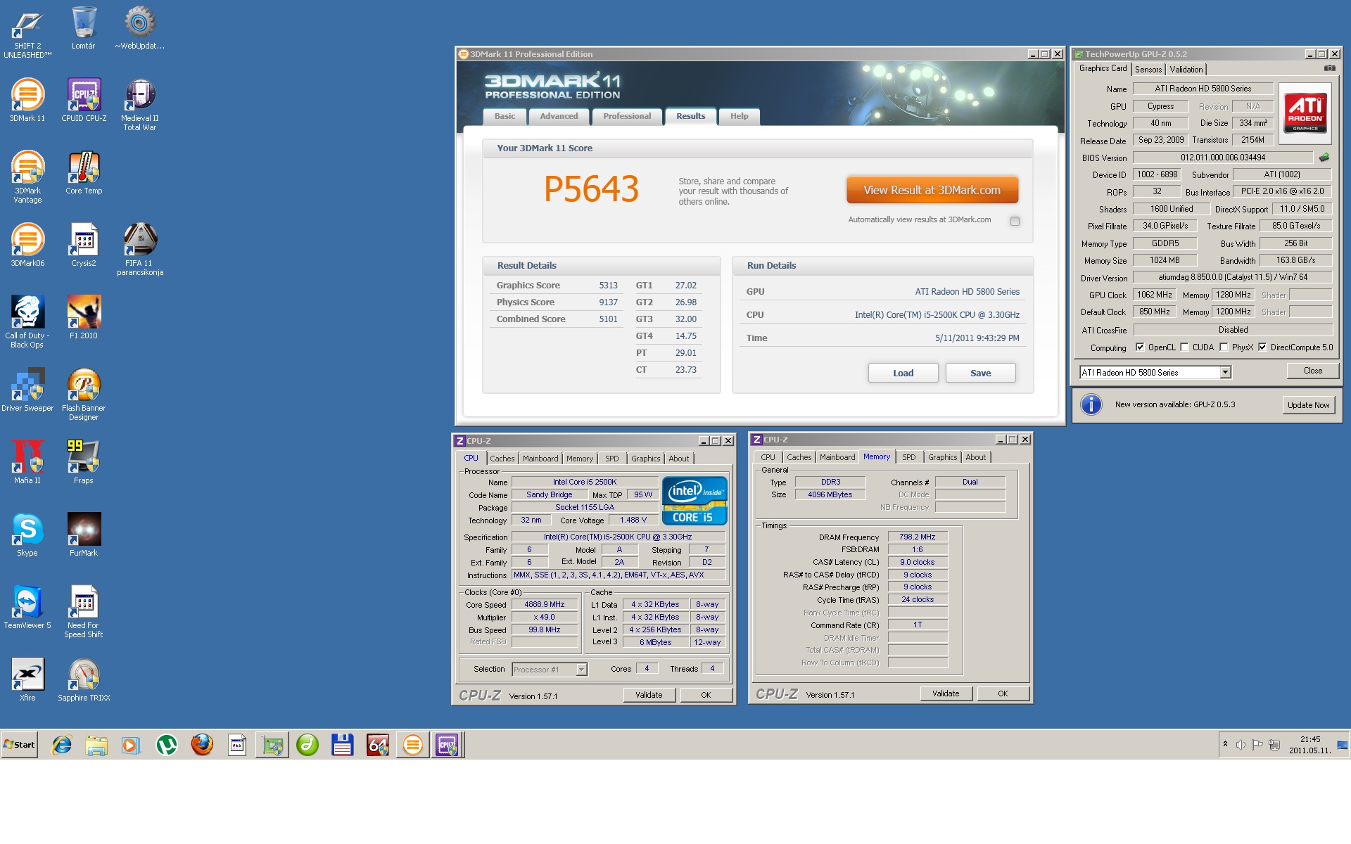Open the Skype desktop shortcut

point(27,535)
